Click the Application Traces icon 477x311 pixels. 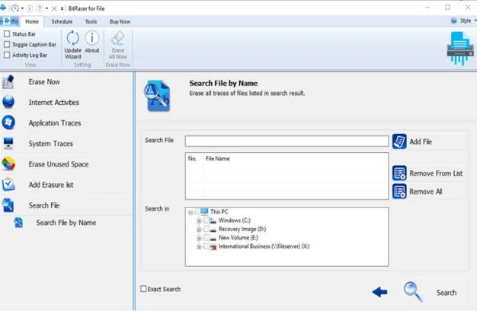pos(8,122)
